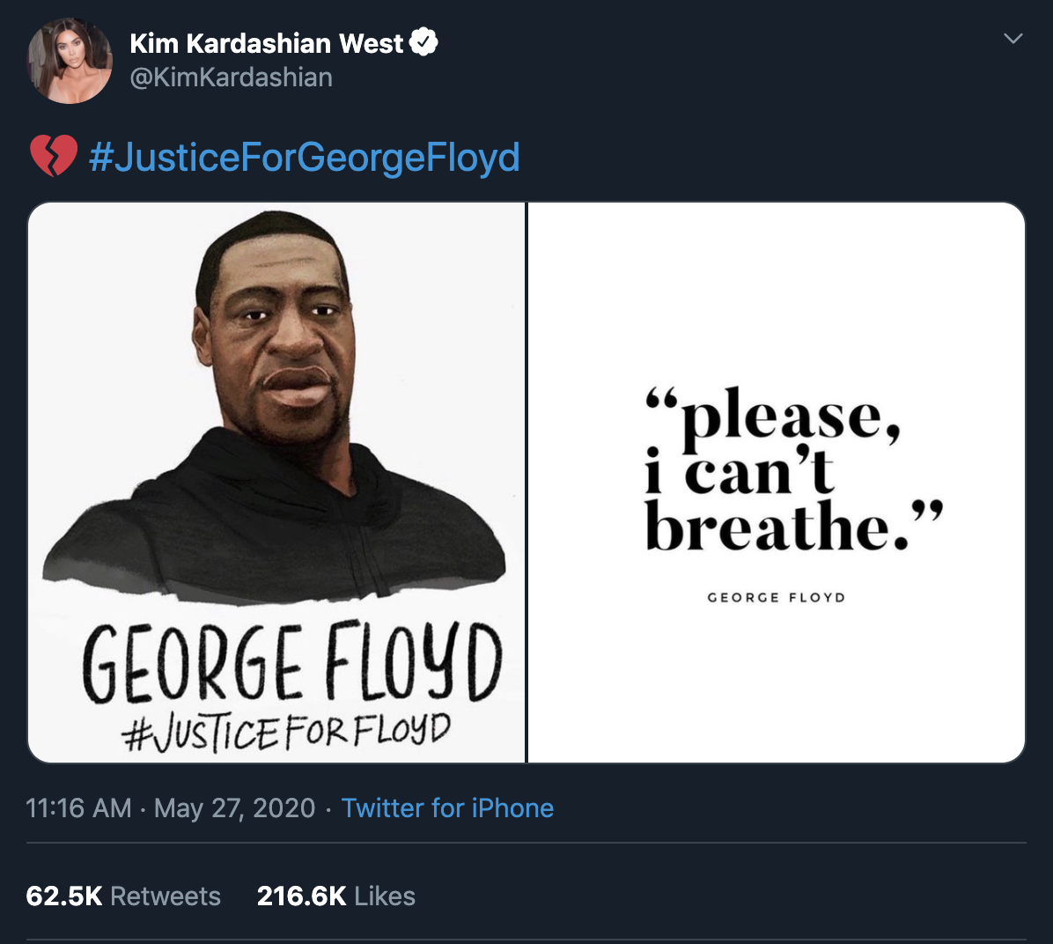Expand the tweet options chevron
Viewport: 1053px width, 944px height.
pyautogui.click(x=1013, y=39)
